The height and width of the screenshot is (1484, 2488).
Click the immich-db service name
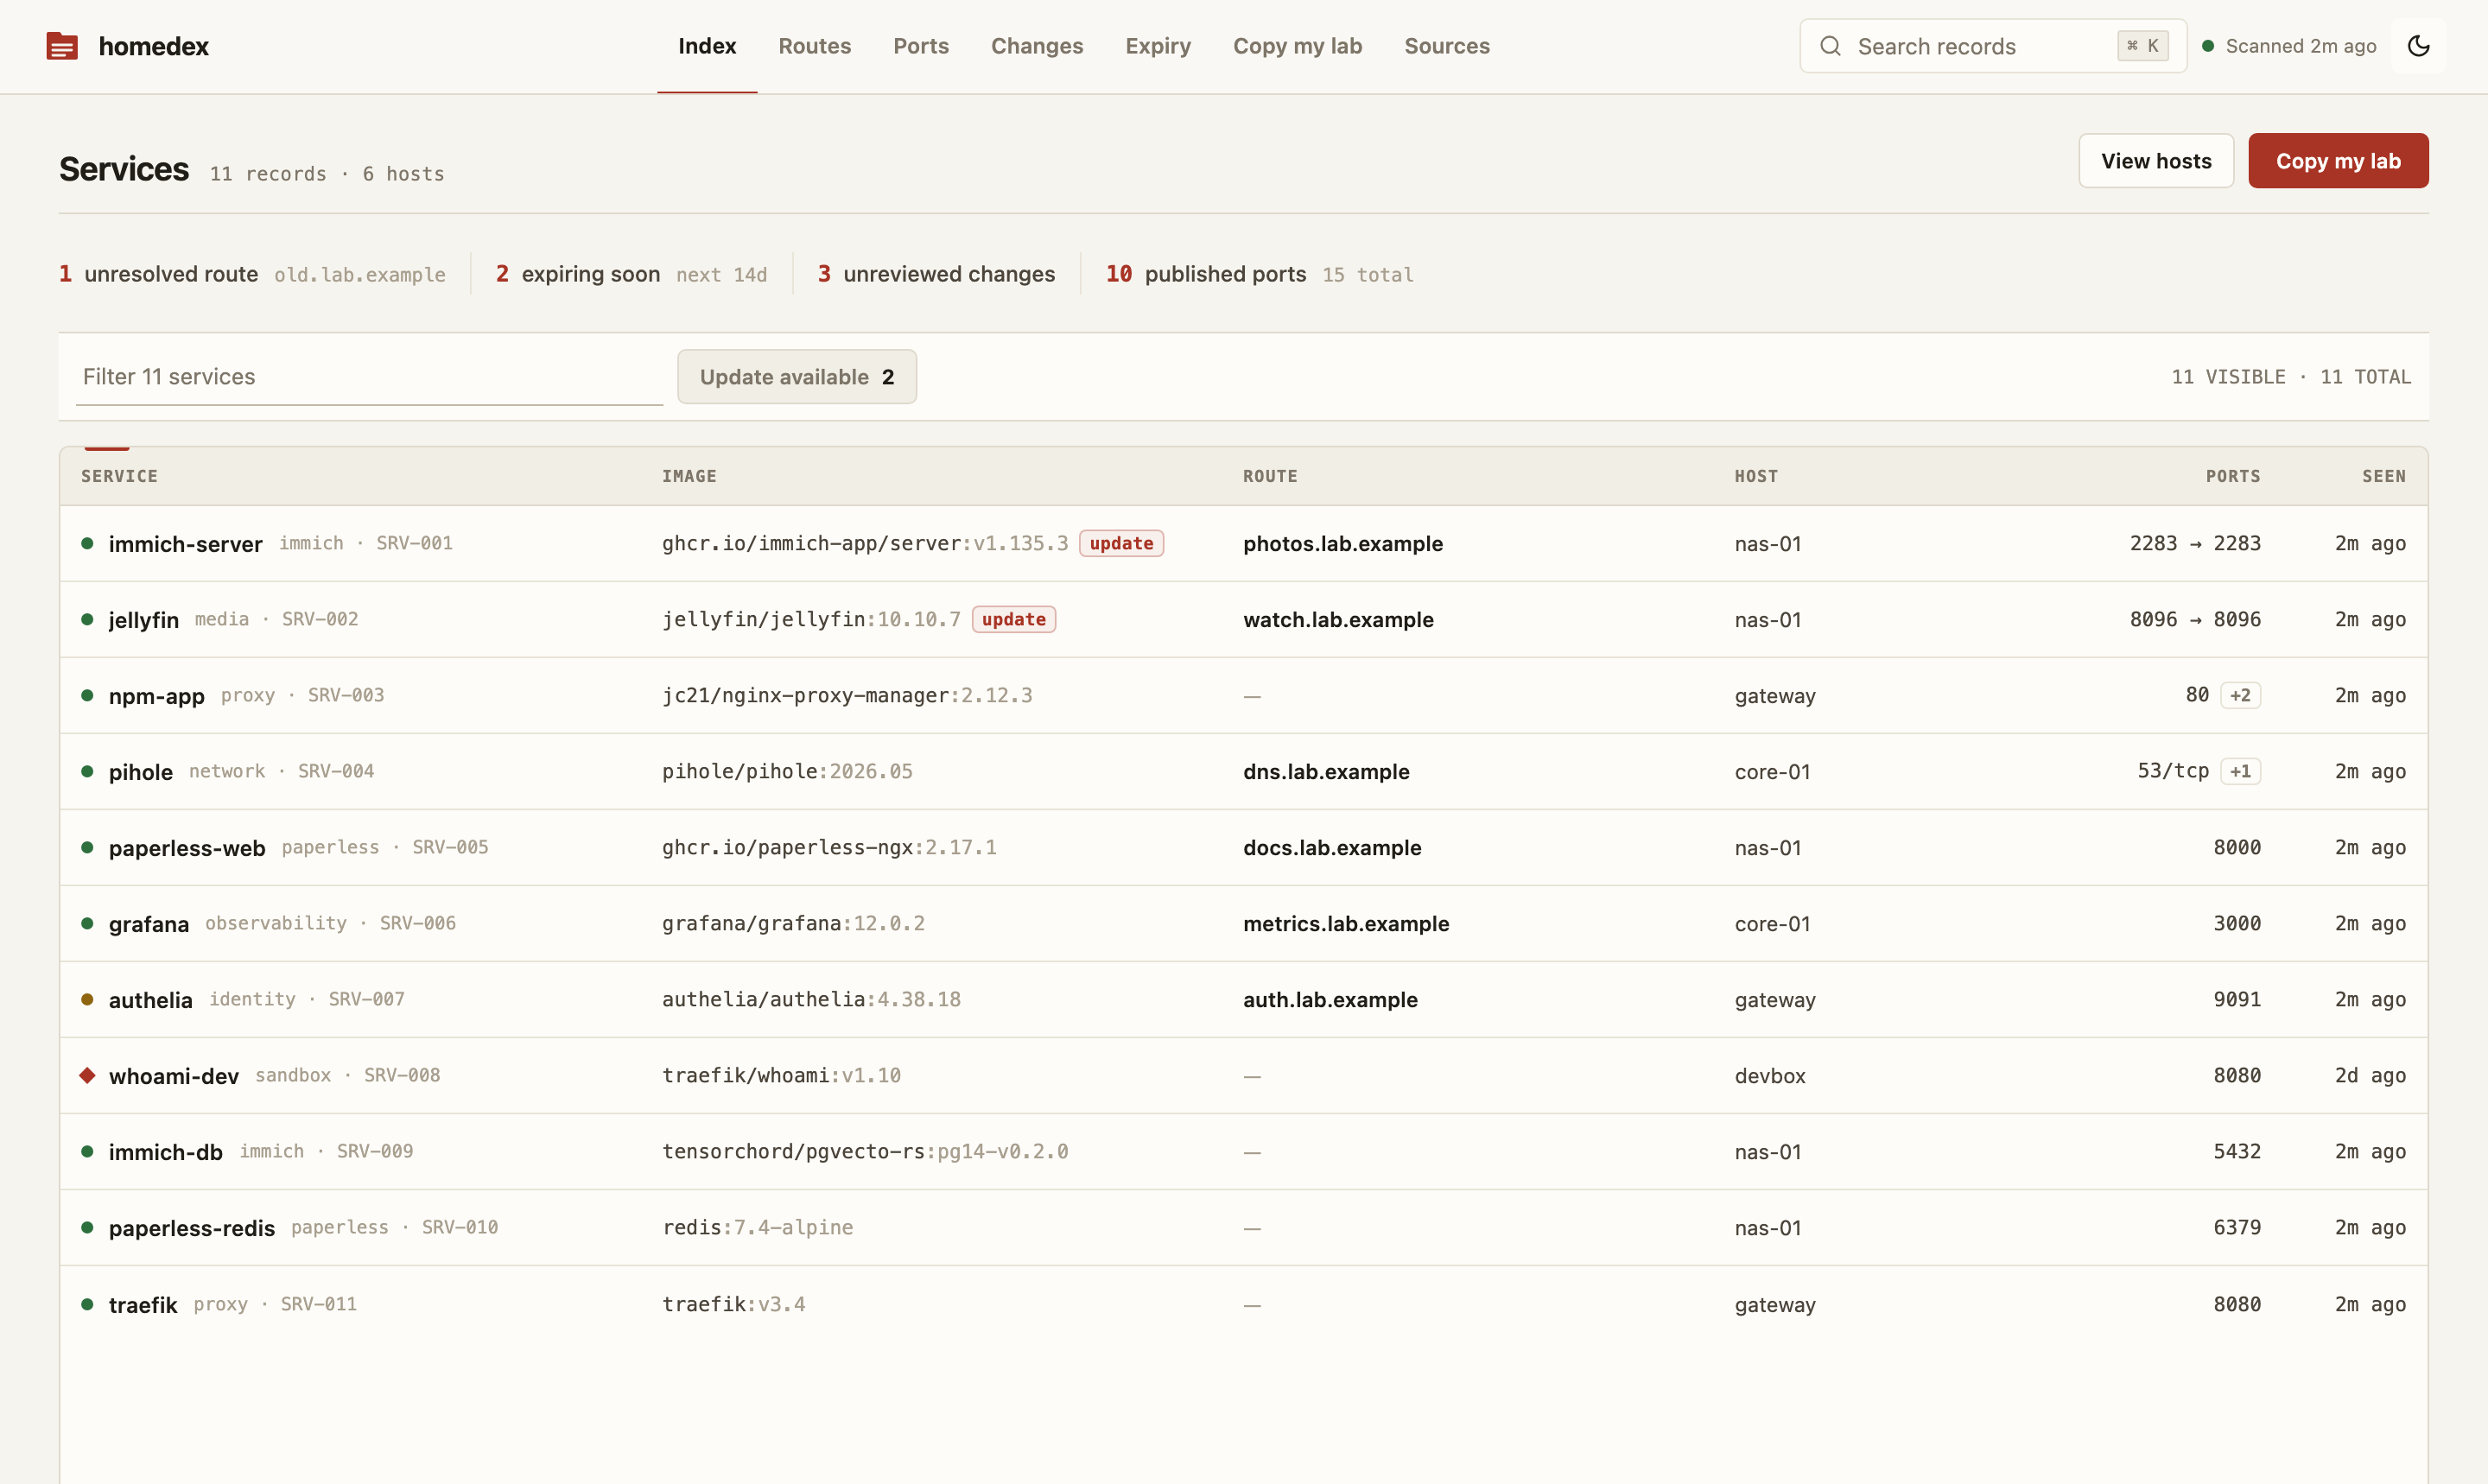tap(165, 1151)
